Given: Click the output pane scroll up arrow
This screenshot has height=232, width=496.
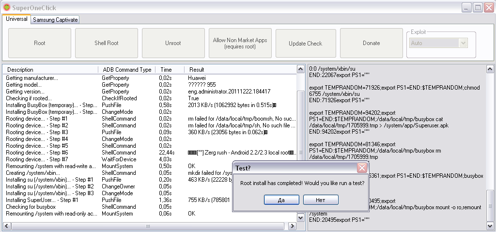Looking at the screenshot, I should tap(490, 69).
